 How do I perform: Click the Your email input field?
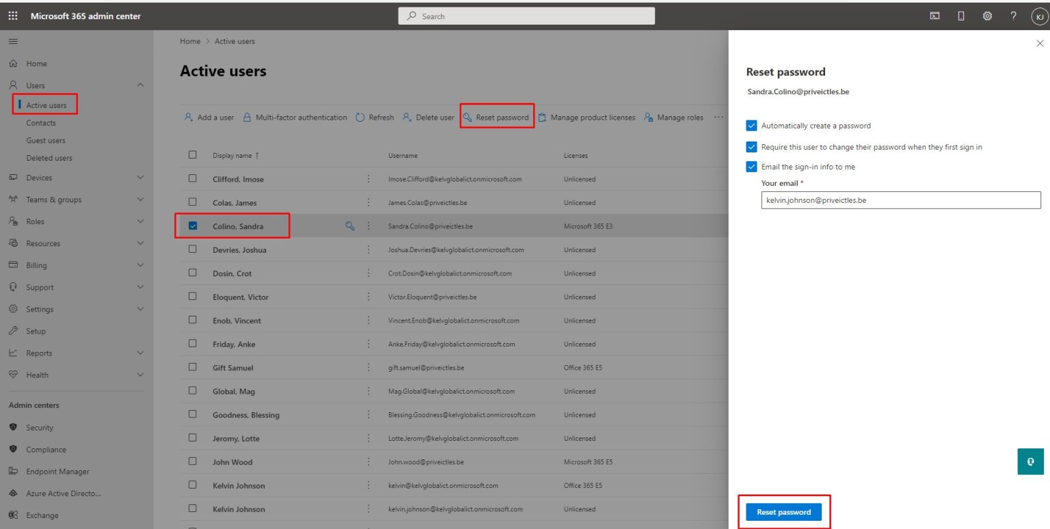901,200
